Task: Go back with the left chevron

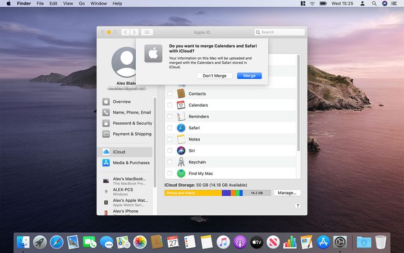Action: tap(125, 32)
